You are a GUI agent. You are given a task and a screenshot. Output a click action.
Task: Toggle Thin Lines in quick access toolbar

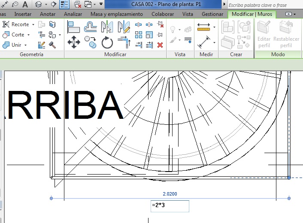[x=64, y=5]
